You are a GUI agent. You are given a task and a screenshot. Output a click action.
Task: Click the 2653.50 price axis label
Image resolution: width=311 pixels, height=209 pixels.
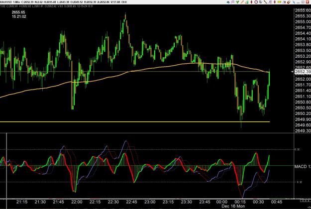(x=303, y=50)
